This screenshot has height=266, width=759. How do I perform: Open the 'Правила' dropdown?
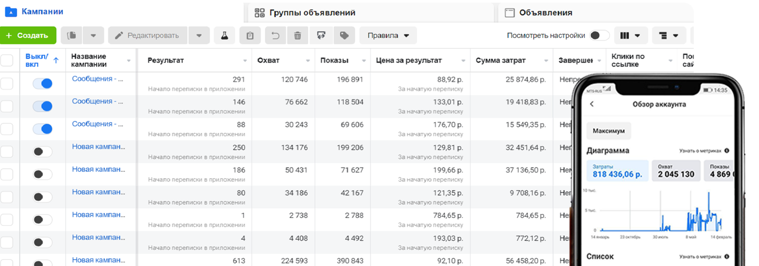point(388,36)
